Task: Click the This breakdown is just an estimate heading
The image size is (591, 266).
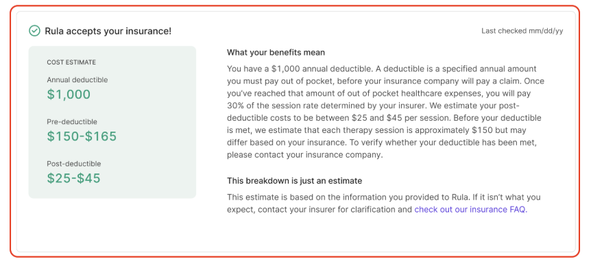Action: [x=294, y=181]
